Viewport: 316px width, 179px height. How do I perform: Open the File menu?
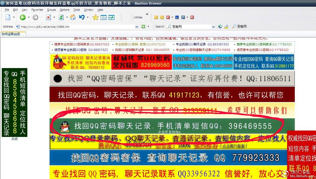pyautogui.click(x=7, y=10)
